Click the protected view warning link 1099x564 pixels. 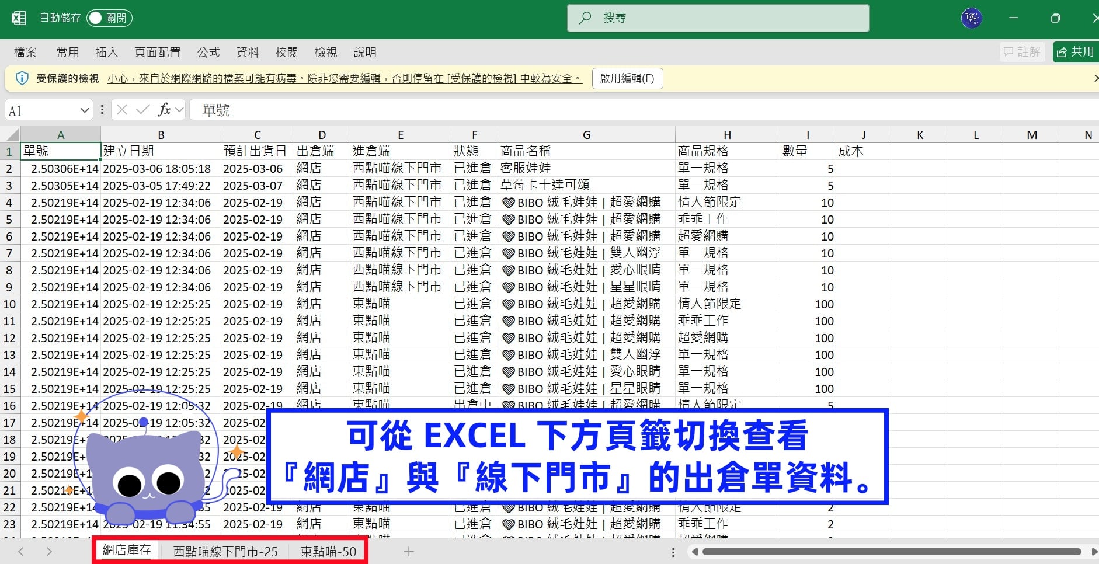click(345, 78)
